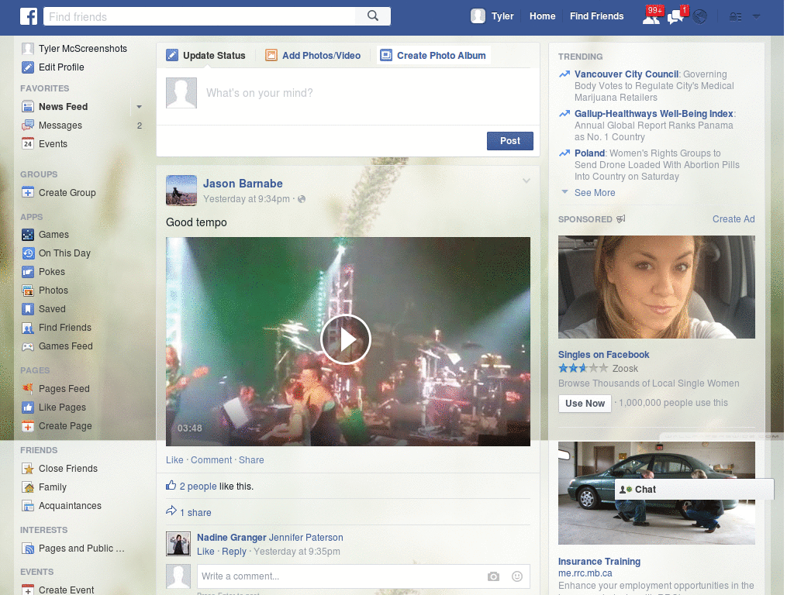Click the Create Ad link
The image size is (794, 595).
[734, 219]
